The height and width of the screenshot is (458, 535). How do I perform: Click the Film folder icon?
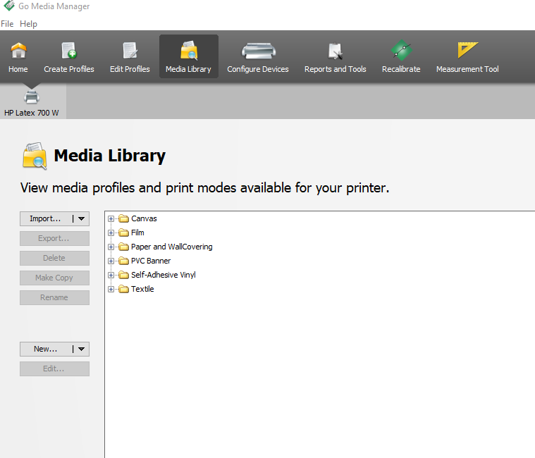(x=123, y=233)
